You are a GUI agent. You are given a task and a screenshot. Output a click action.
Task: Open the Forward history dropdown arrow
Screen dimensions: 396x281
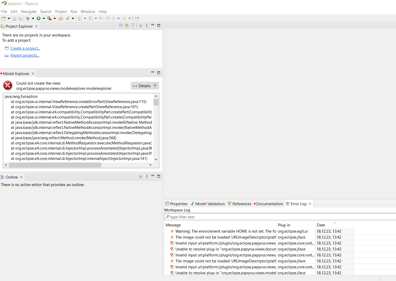(130, 18)
